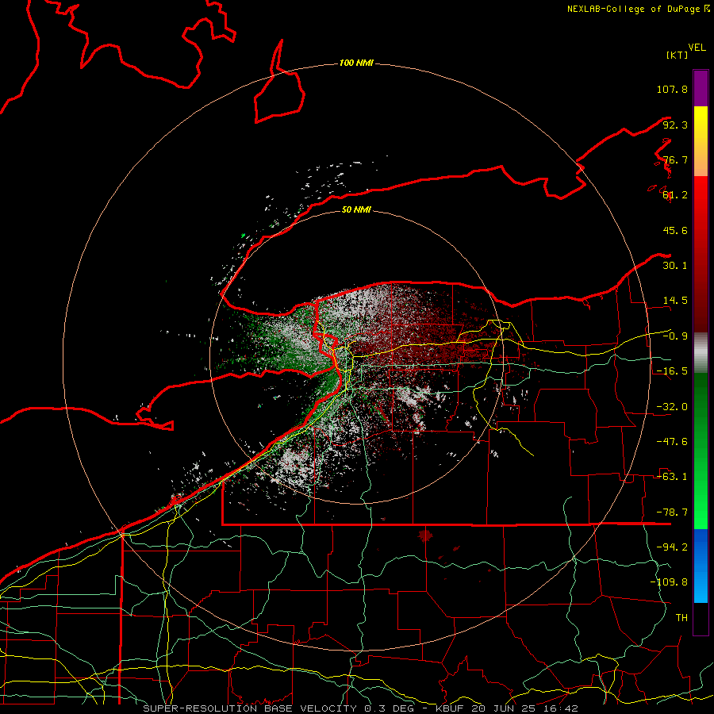This screenshot has height=714, width=714.
Task: Select the -94.2 velocity scale value
Action: tap(672, 547)
